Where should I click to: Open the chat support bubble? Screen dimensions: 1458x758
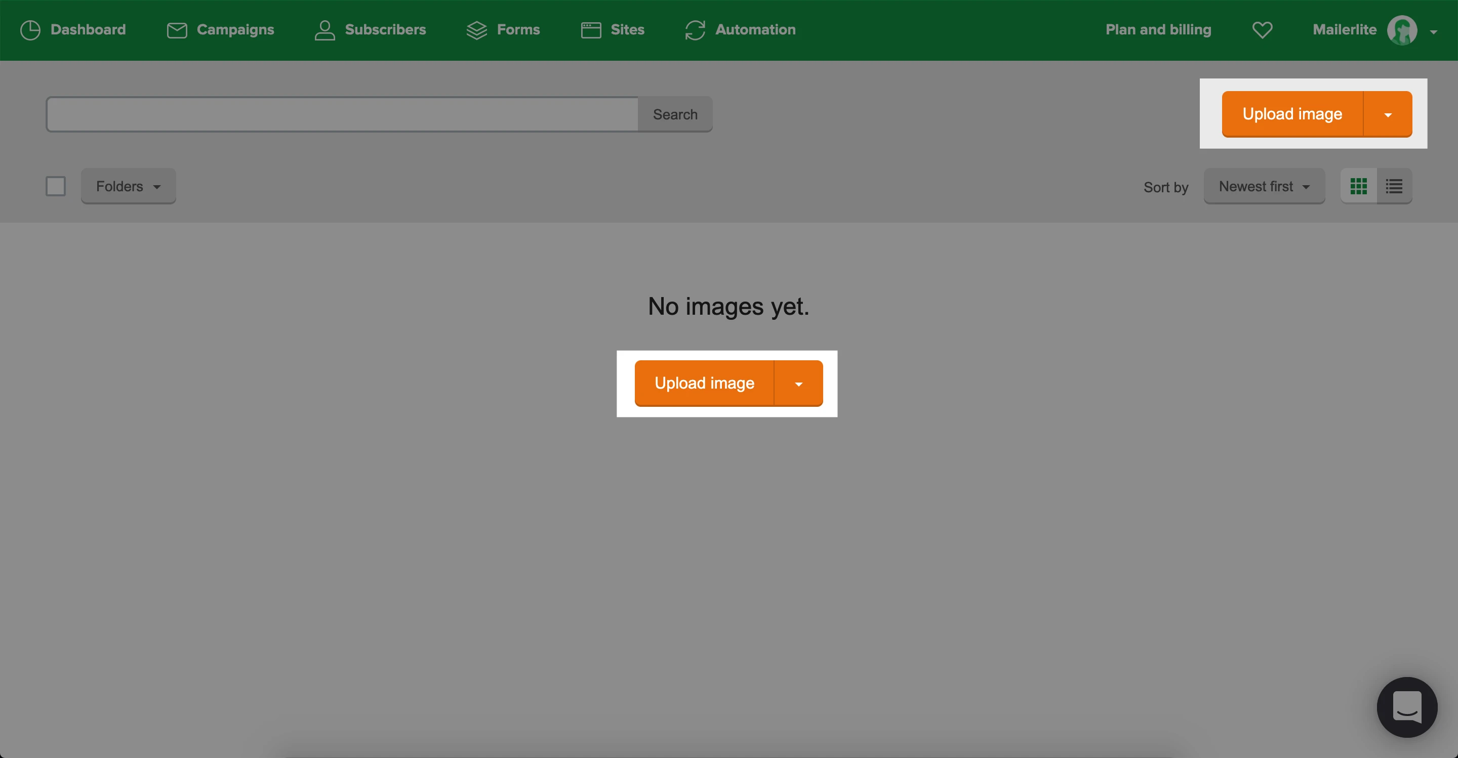click(x=1406, y=707)
